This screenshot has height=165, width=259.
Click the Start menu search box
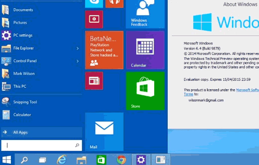[x=41, y=145]
